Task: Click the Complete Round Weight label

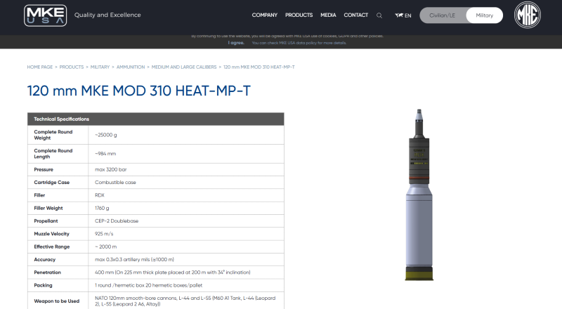Action: (53, 135)
